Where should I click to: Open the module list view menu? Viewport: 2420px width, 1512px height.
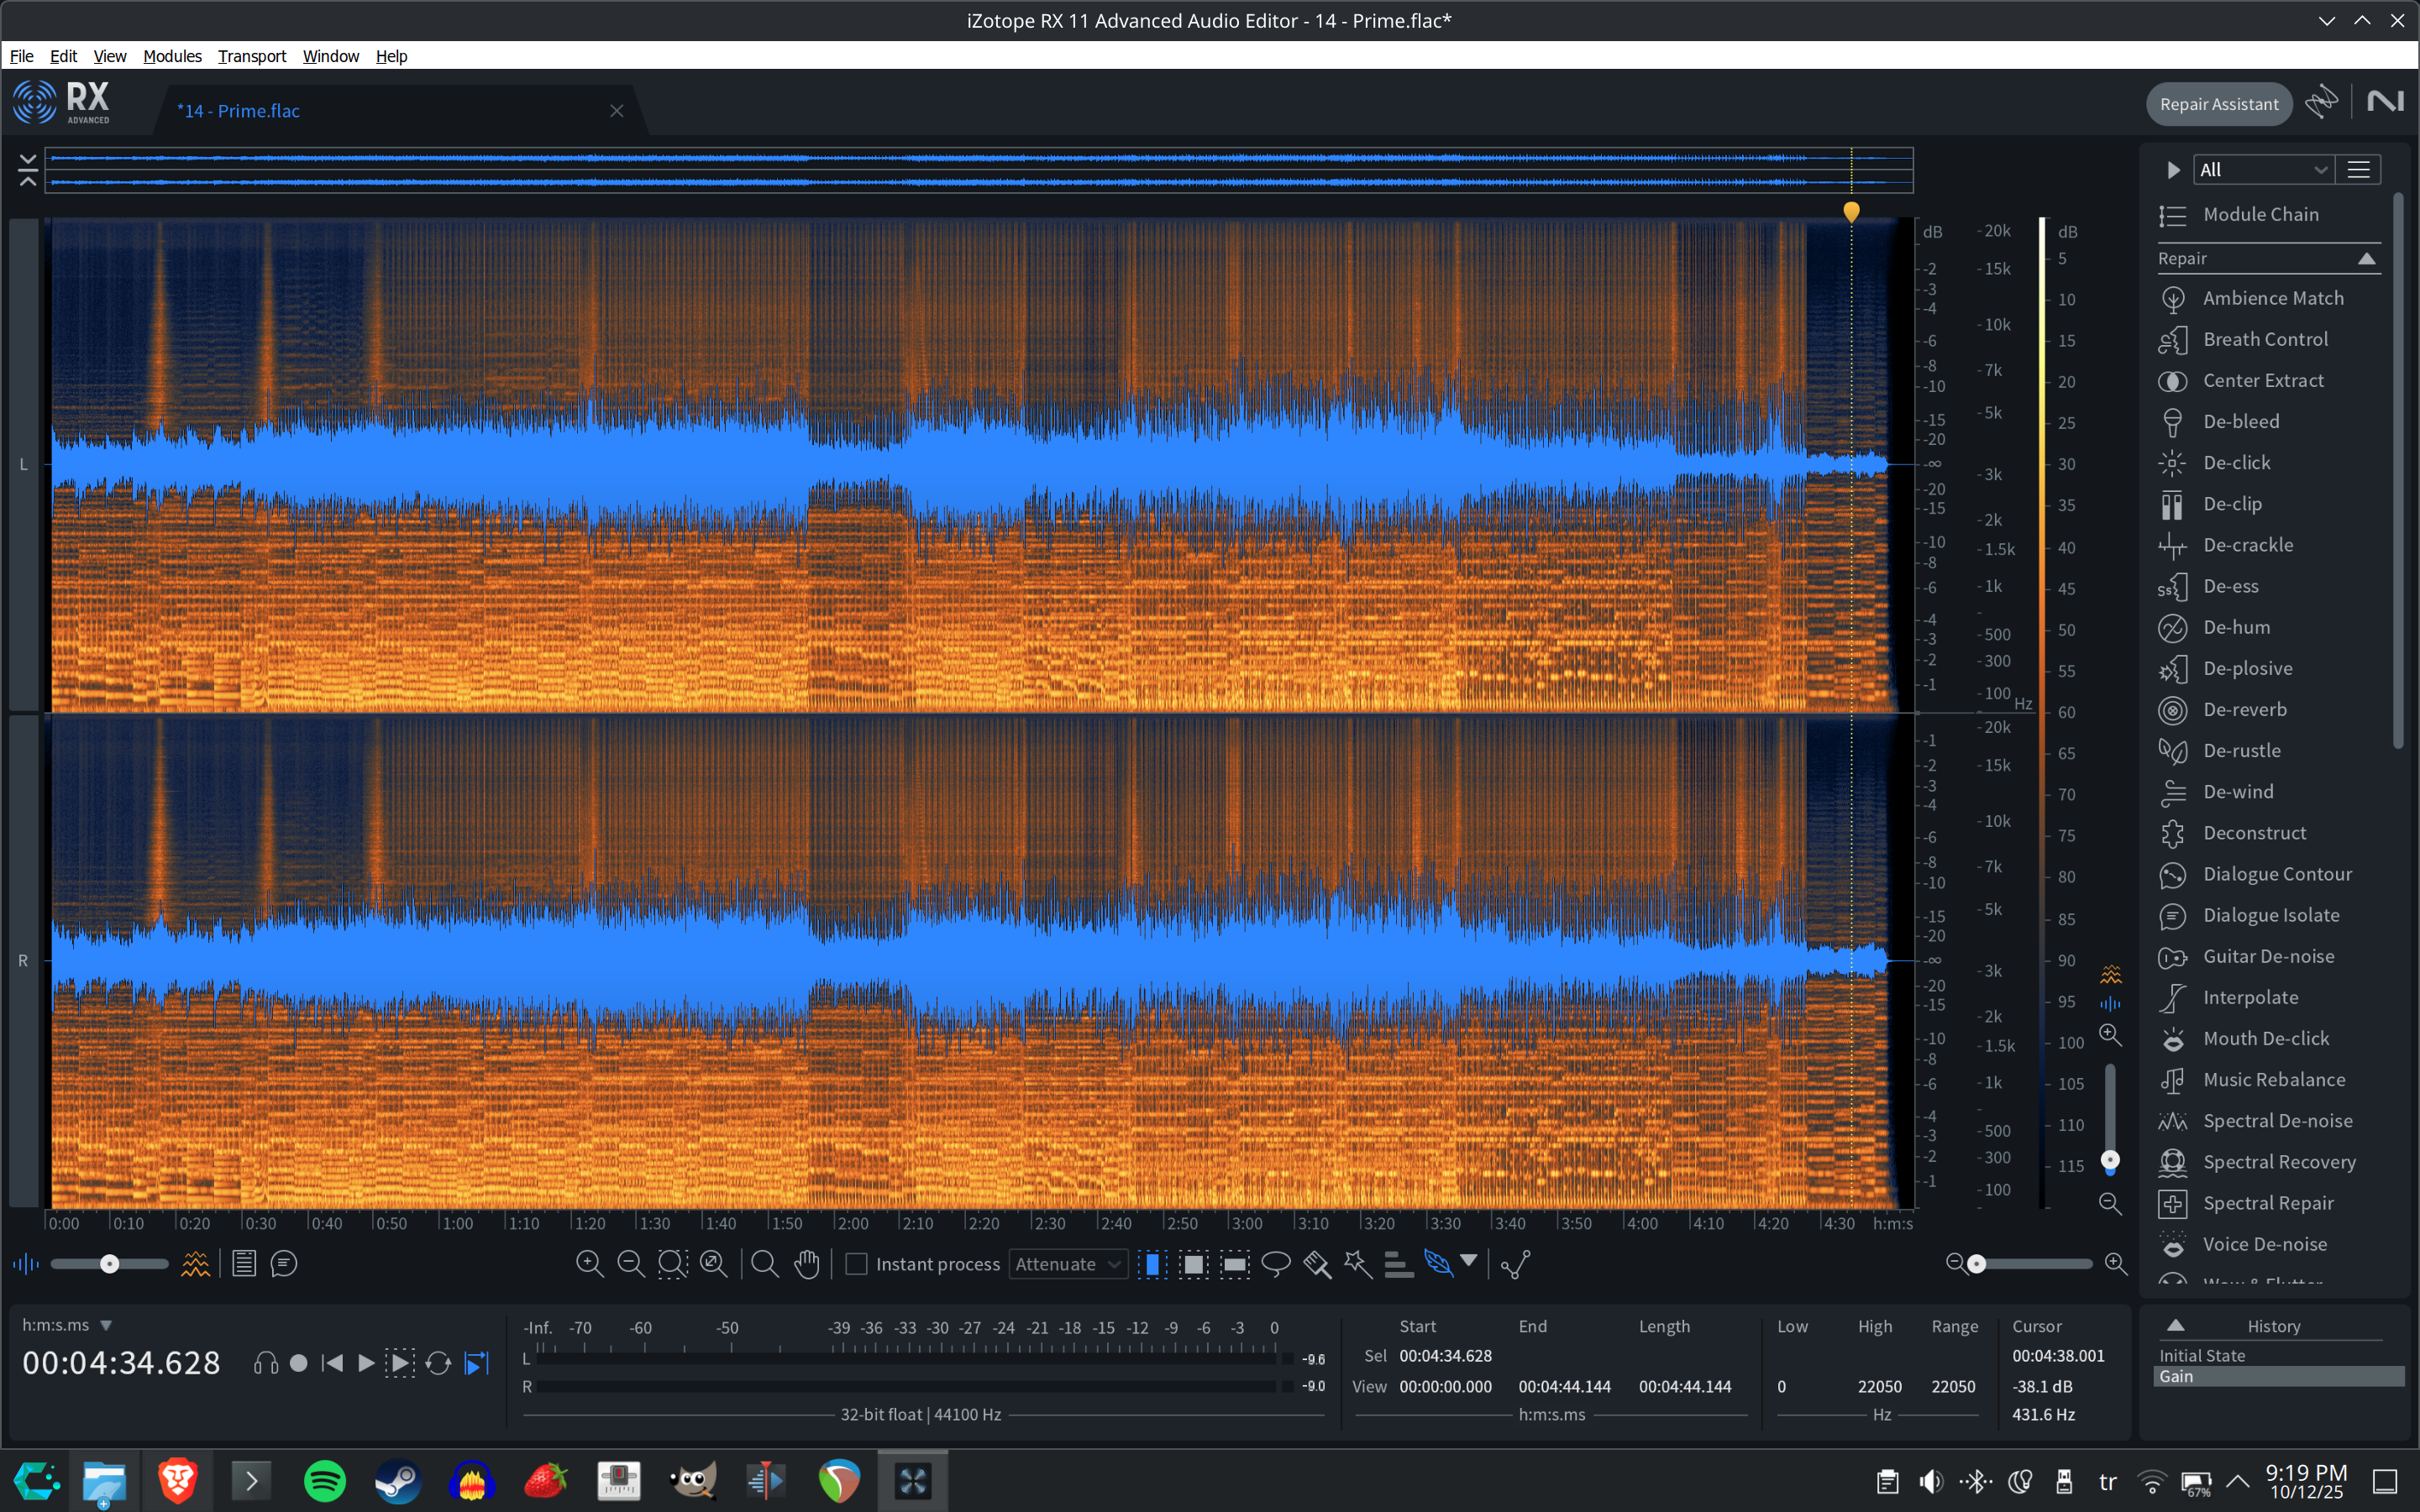click(x=2359, y=170)
